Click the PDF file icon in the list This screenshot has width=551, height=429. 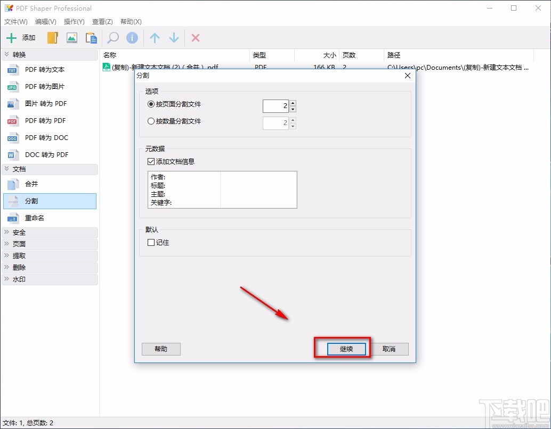(x=107, y=67)
